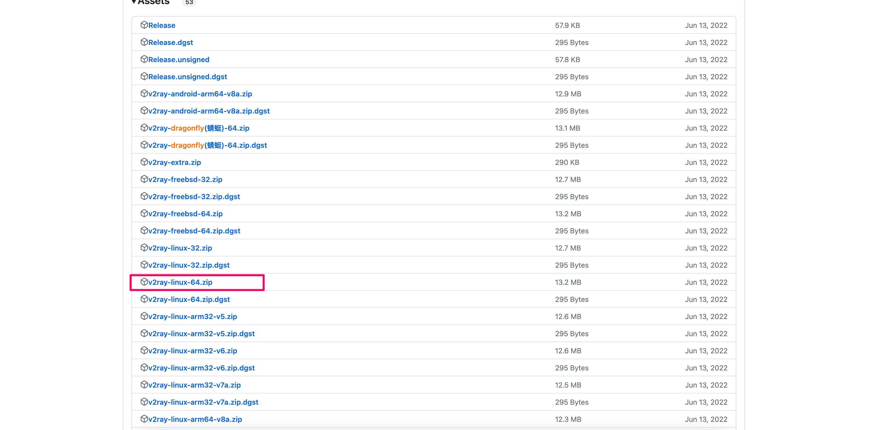Download v2ray-linux-arm32-v7a.zip
Image resolution: width=876 pixels, height=430 pixels.
pyautogui.click(x=194, y=385)
